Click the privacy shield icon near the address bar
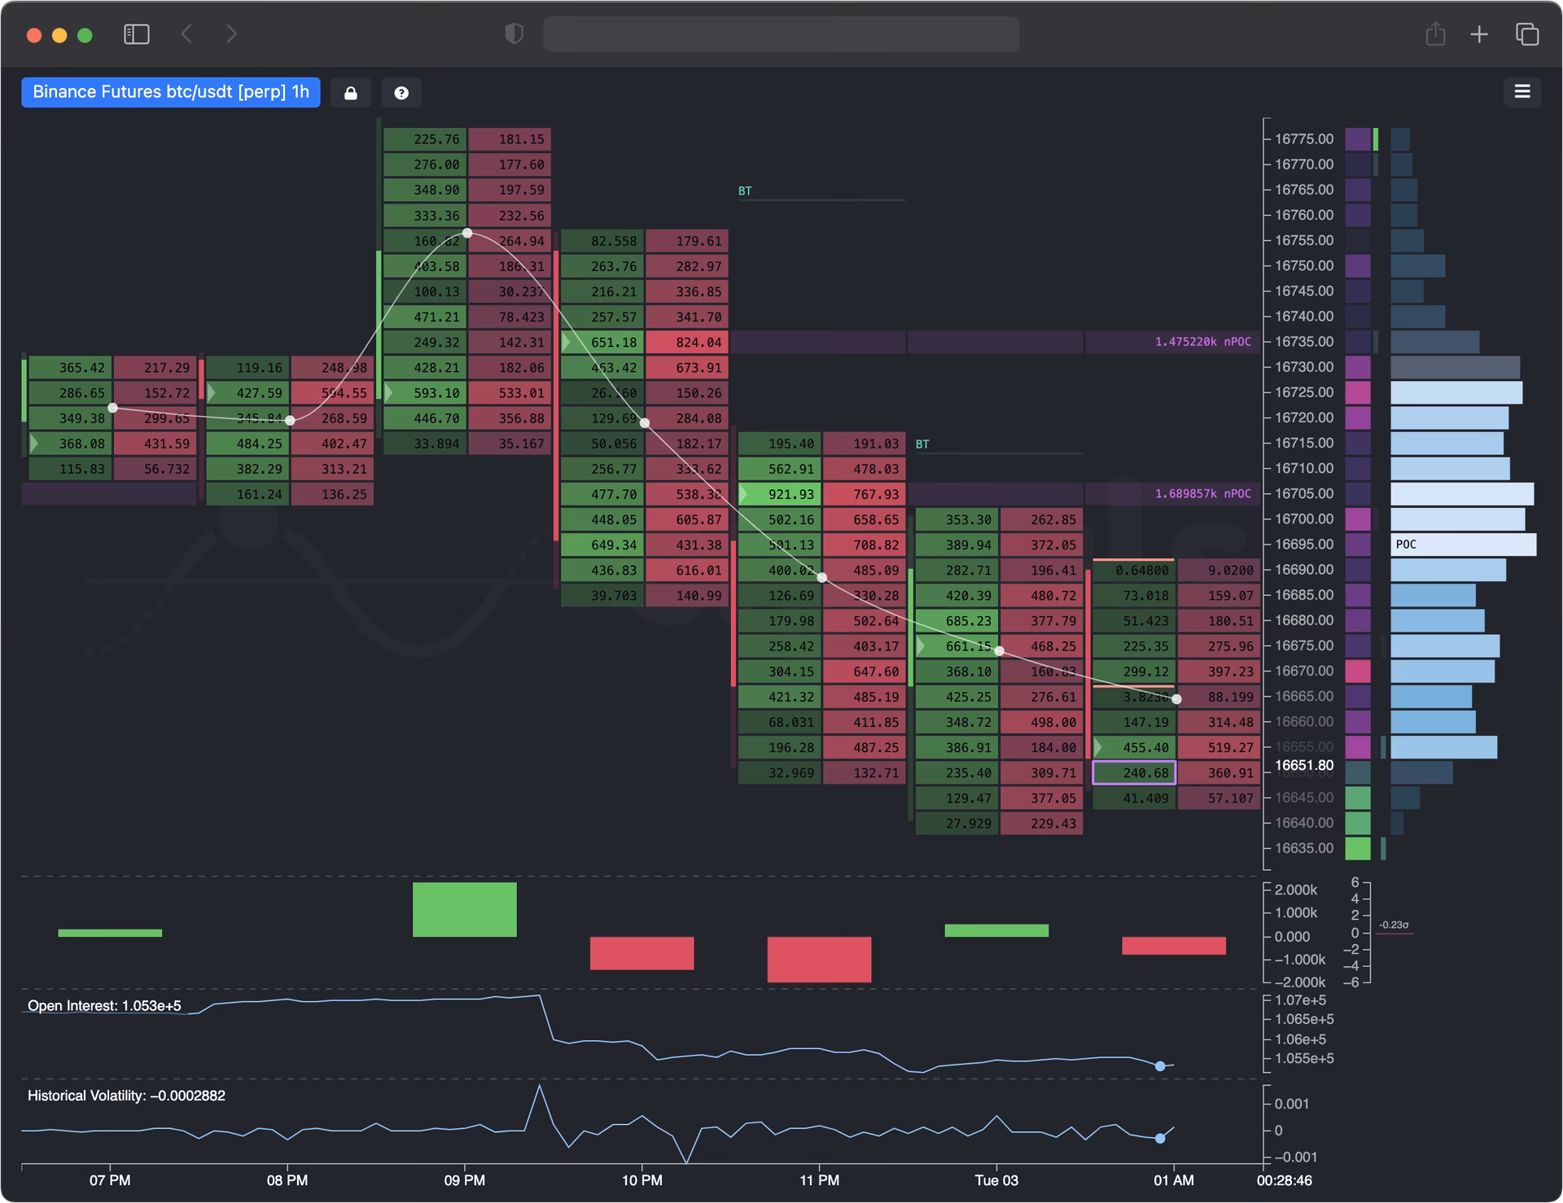1563x1203 pixels. pyautogui.click(x=513, y=34)
